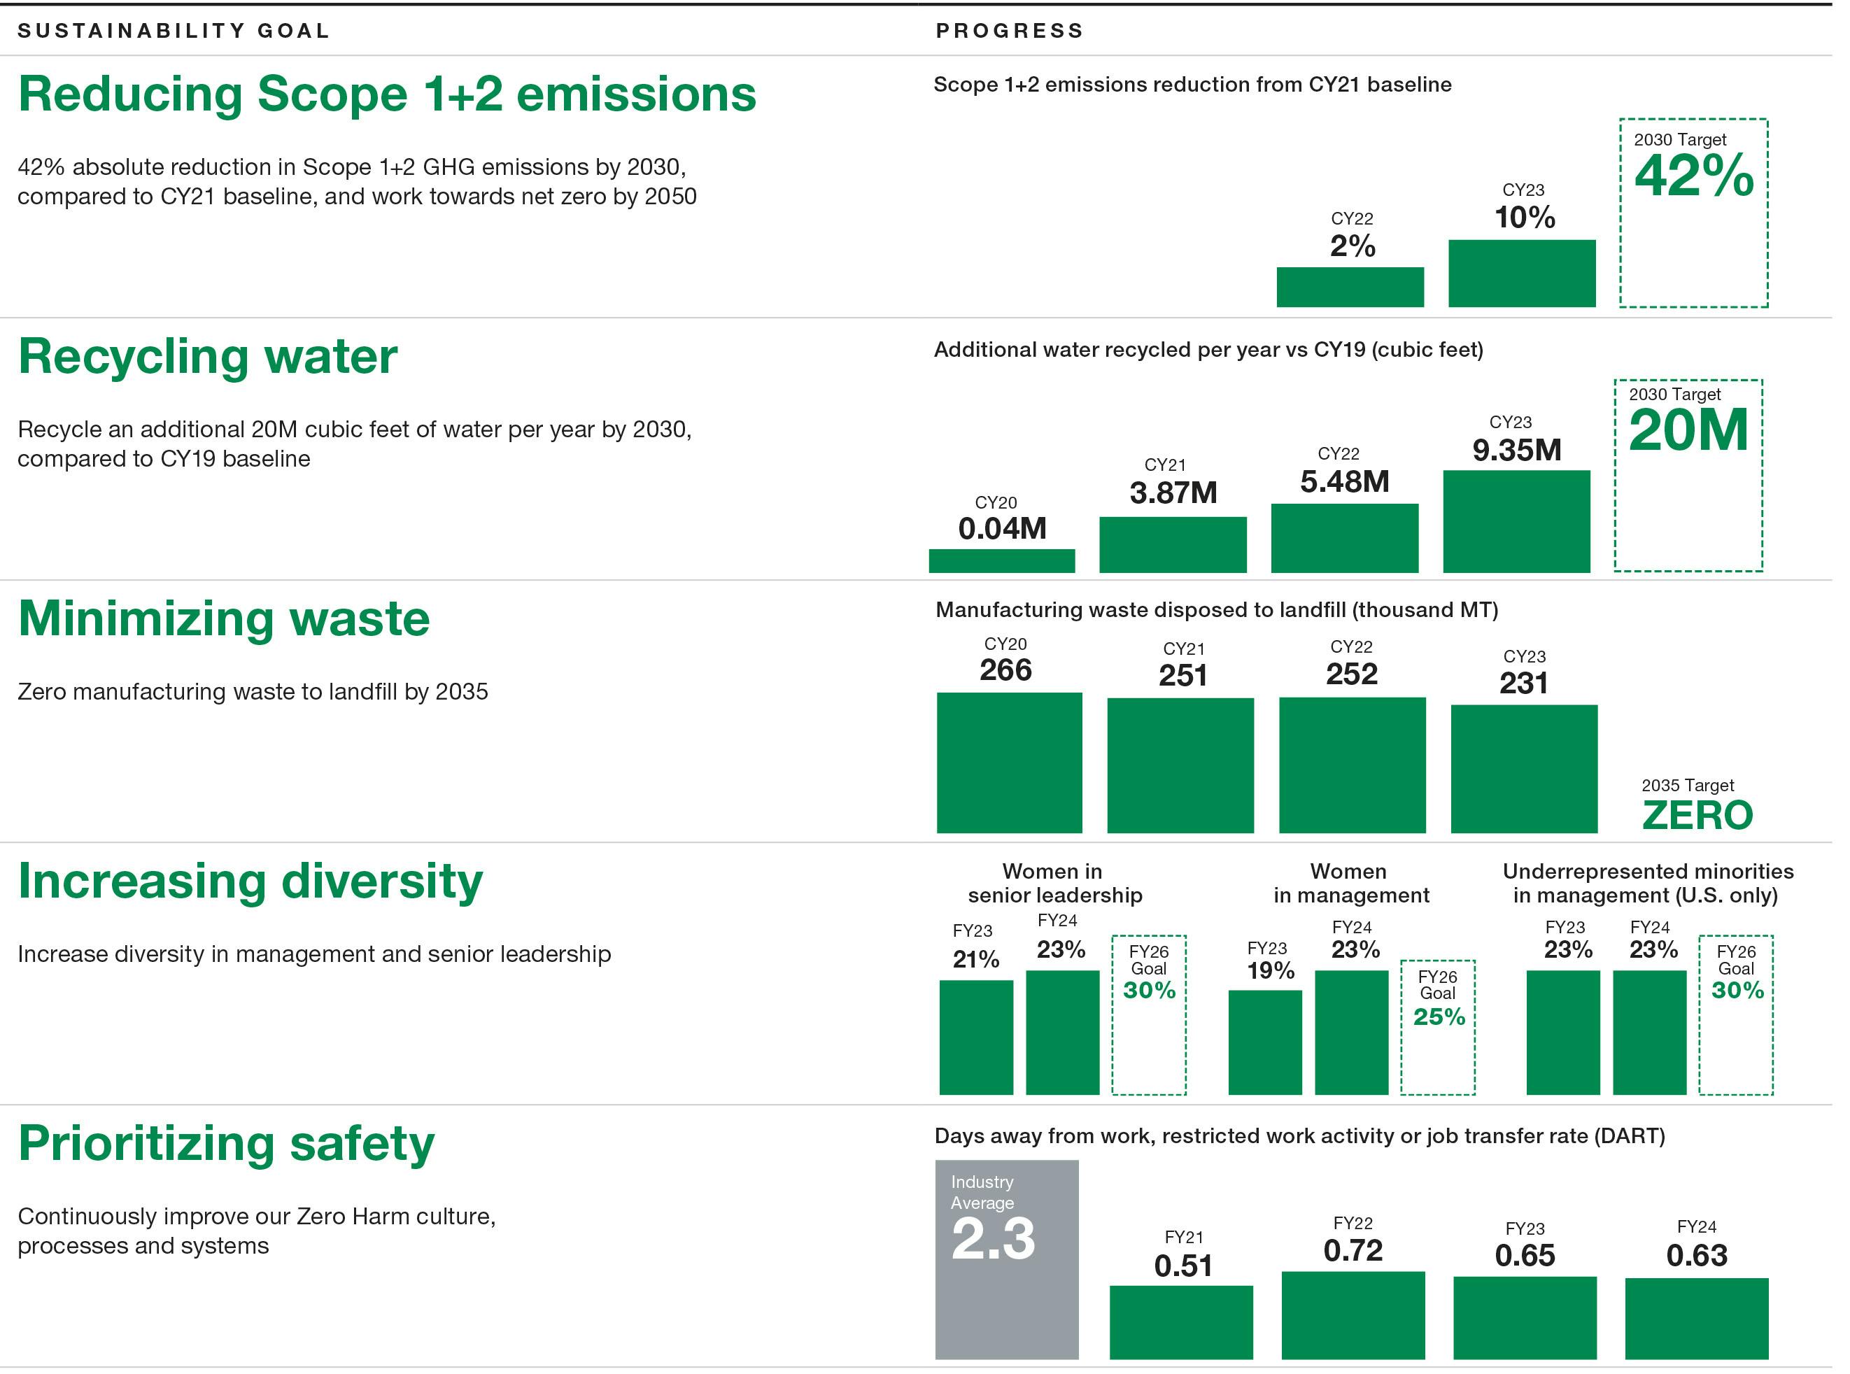This screenshot has height=1374, width=1850.
Task: Click FY26 Goal 30% box for minorities
Action: 1736,1014
